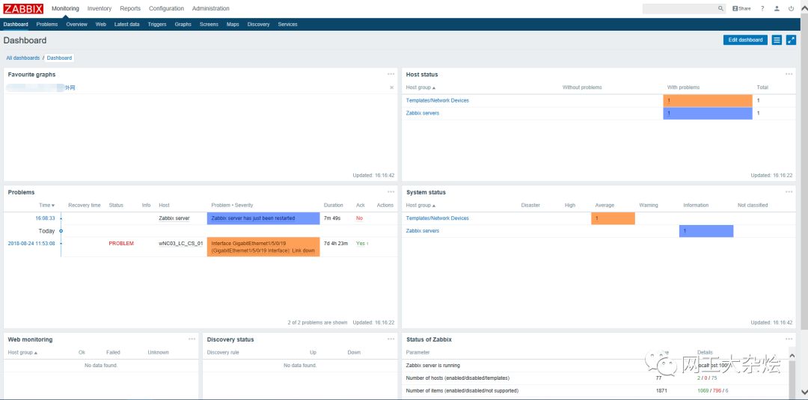The width and height of the screenshot is (808, 400).
Task: Open Discovery status widget three-dot menu
Action: coord(391,339)
